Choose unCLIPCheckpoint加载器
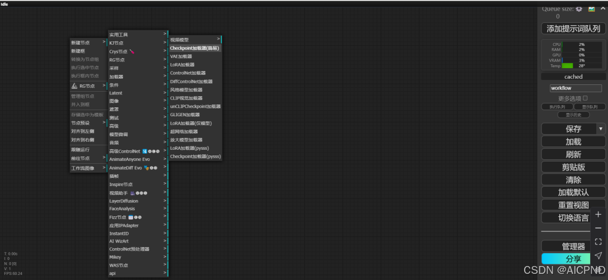Viewport: 608px width, 280px height. click(195, 106)
